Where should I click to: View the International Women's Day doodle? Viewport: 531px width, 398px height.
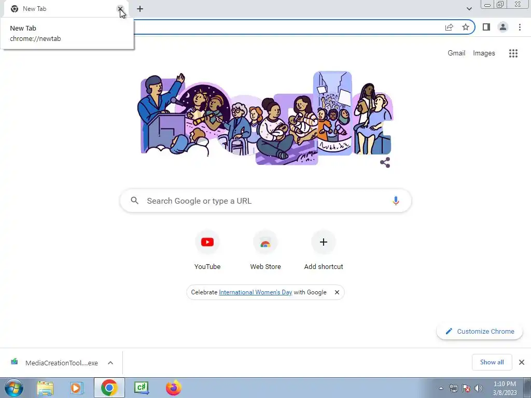(265, 118)
